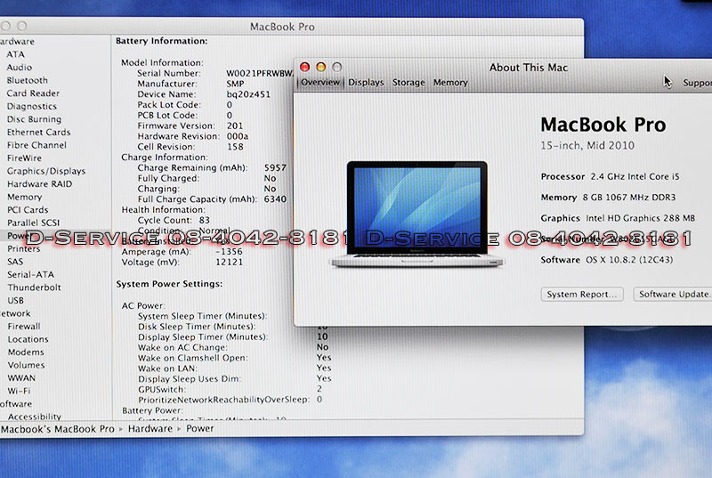Select Firewall under Network
The image size is (712, 478).
24,327
